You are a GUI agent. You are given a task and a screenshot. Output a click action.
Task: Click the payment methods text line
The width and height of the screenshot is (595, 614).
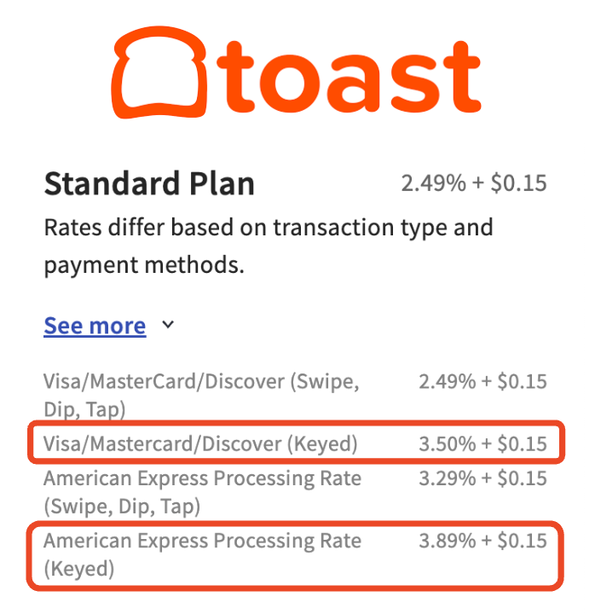(144, 265)
